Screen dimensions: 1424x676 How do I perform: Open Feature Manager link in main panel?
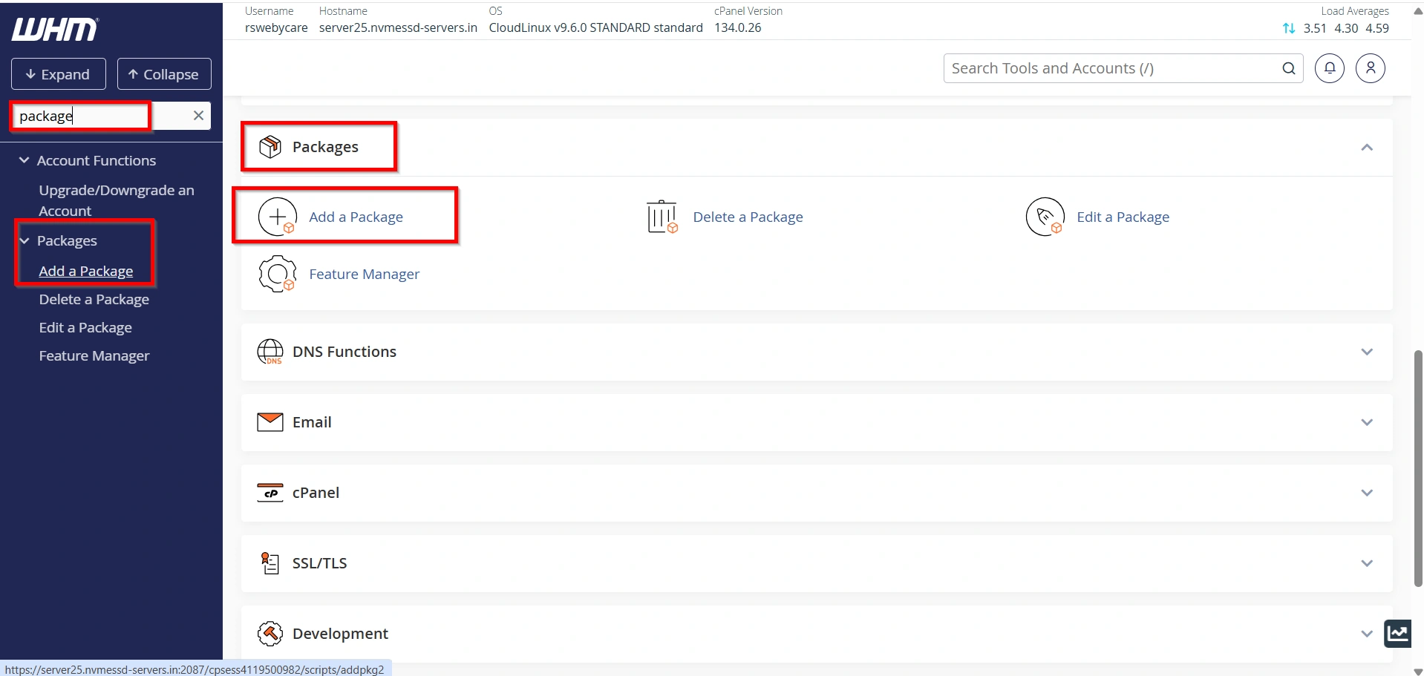coord(364,274)
